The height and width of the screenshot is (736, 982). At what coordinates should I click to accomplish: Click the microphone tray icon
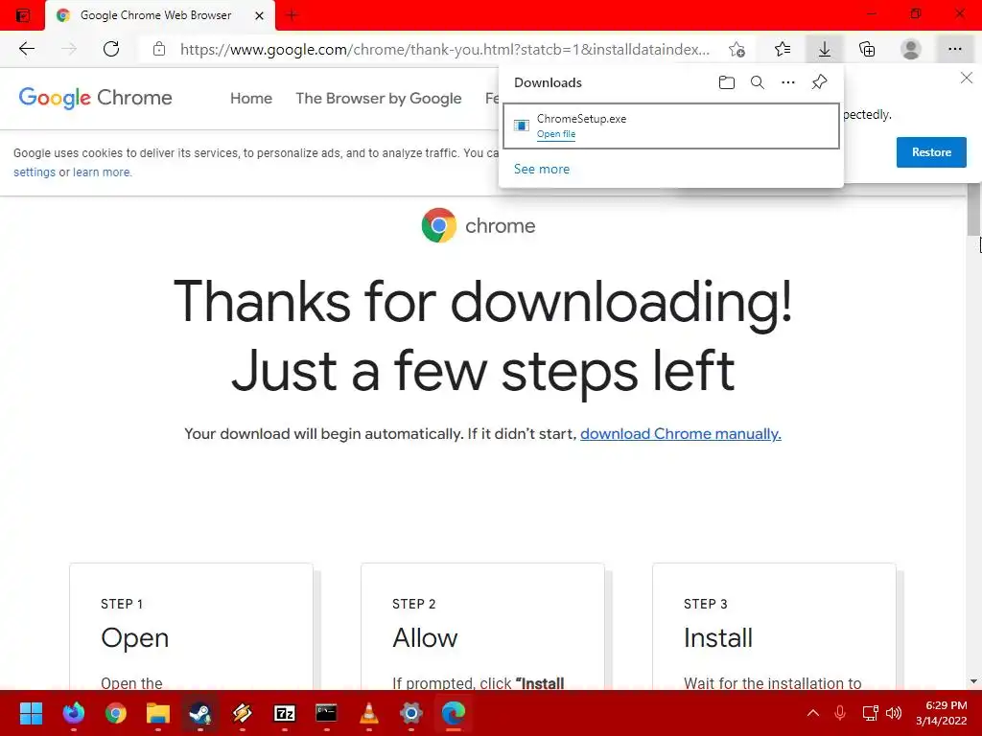tap(840, 713)
